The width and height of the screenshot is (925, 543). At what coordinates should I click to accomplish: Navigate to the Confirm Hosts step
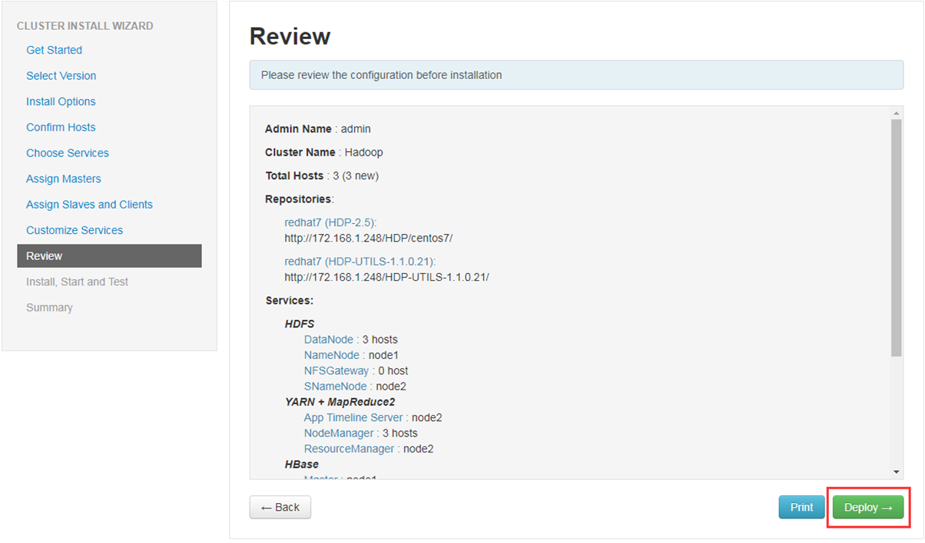pos(61,127)
